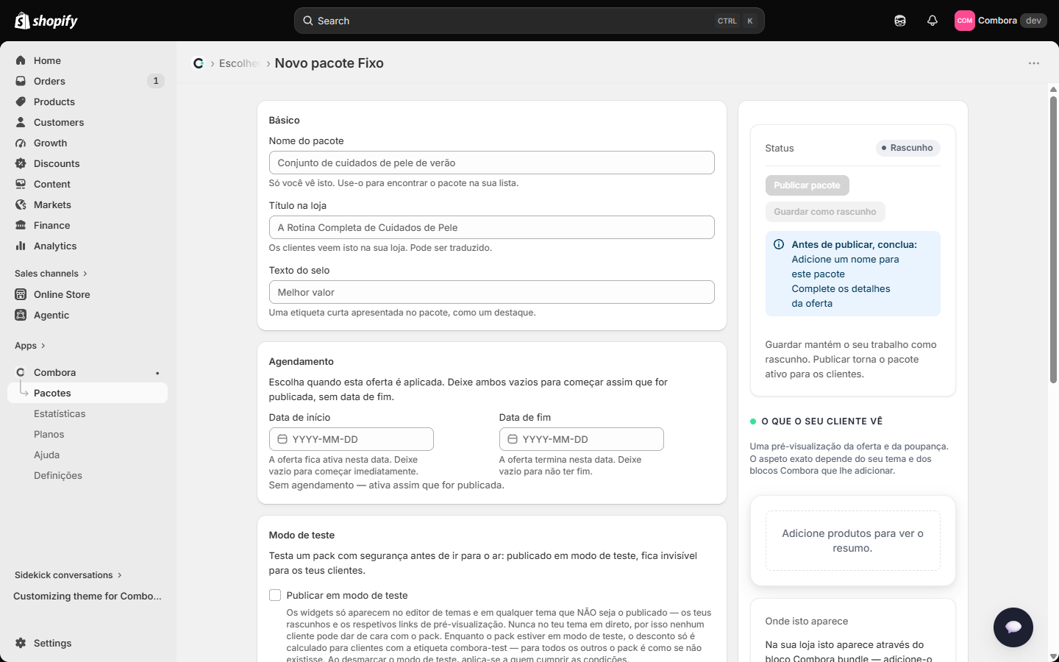This screenshot has width=1059, height=662.
Task: Go back via the Escolher breadcrumb link
Action: [x=240, y=63]
